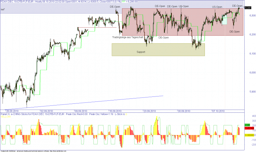Click the 26.08.2010 date label

(x=12, y=111)
